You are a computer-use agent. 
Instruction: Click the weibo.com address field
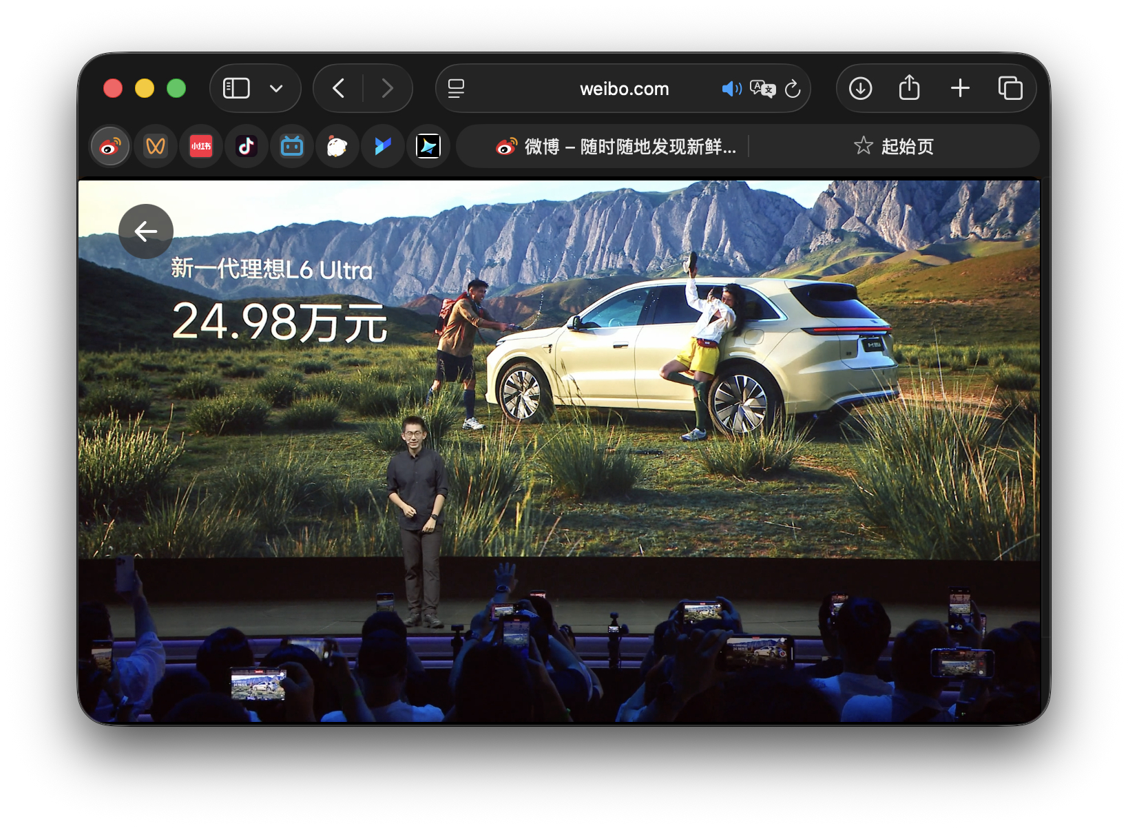tap(624, 88)
